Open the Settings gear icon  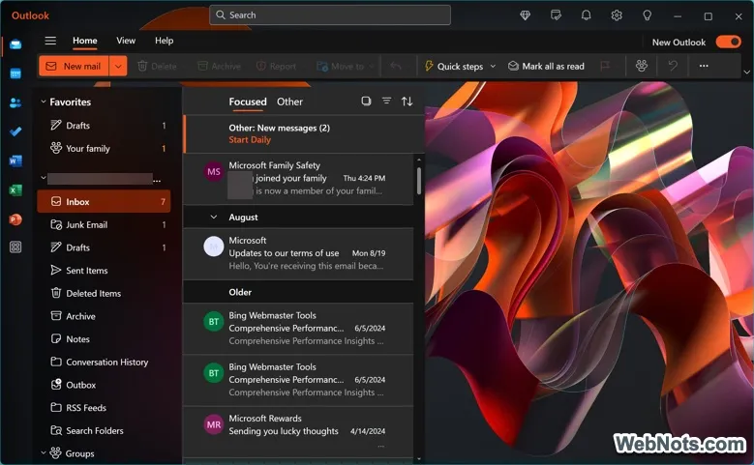click(x=617, y=15)
